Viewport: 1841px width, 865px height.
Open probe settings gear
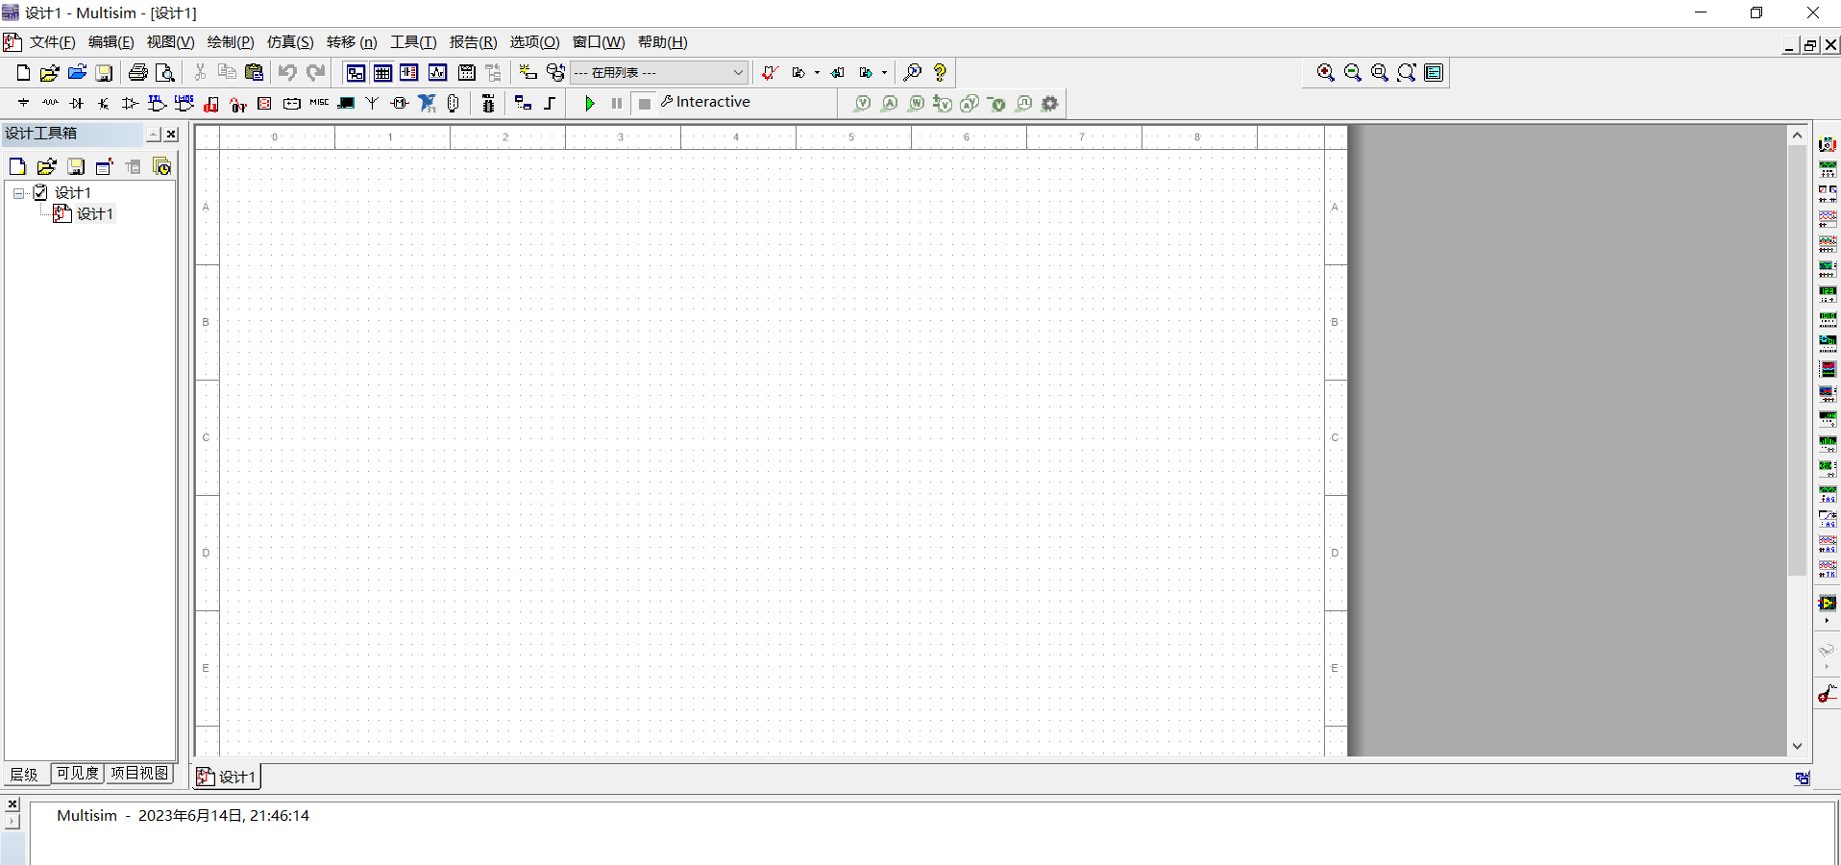pos(1050,103)
